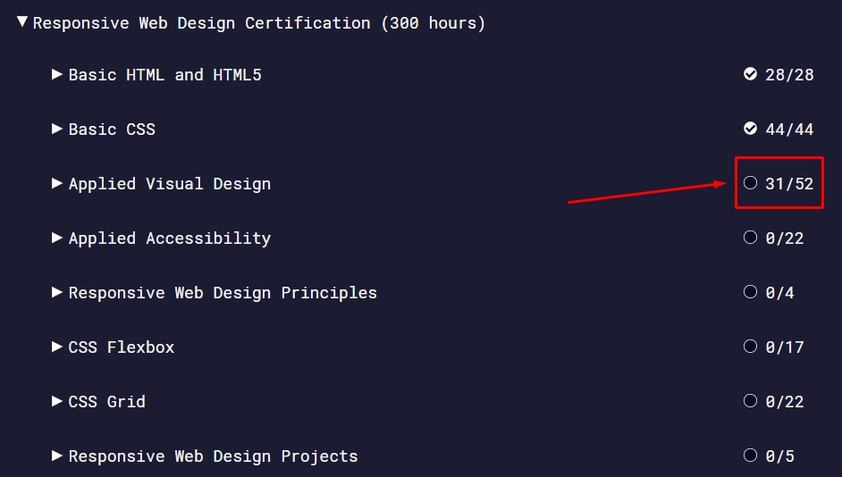
Task: Click the 44/44 progress count
Action: pos(789,130)
